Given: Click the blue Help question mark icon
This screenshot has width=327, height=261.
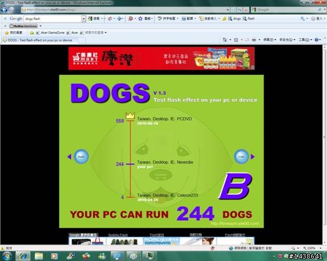Looking at the screenshot, I should click(x=316, y=40).
